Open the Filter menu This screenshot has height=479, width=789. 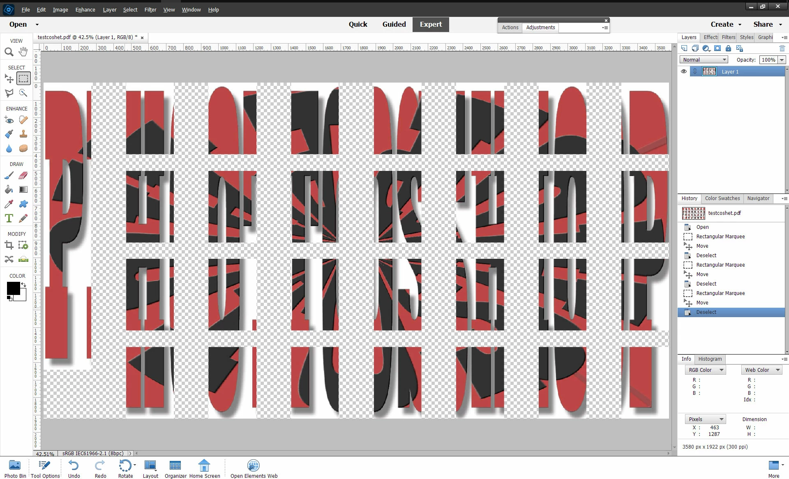tap(150, 9)
